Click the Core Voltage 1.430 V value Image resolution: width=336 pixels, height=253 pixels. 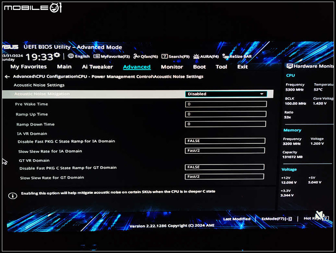pos(320,104)
